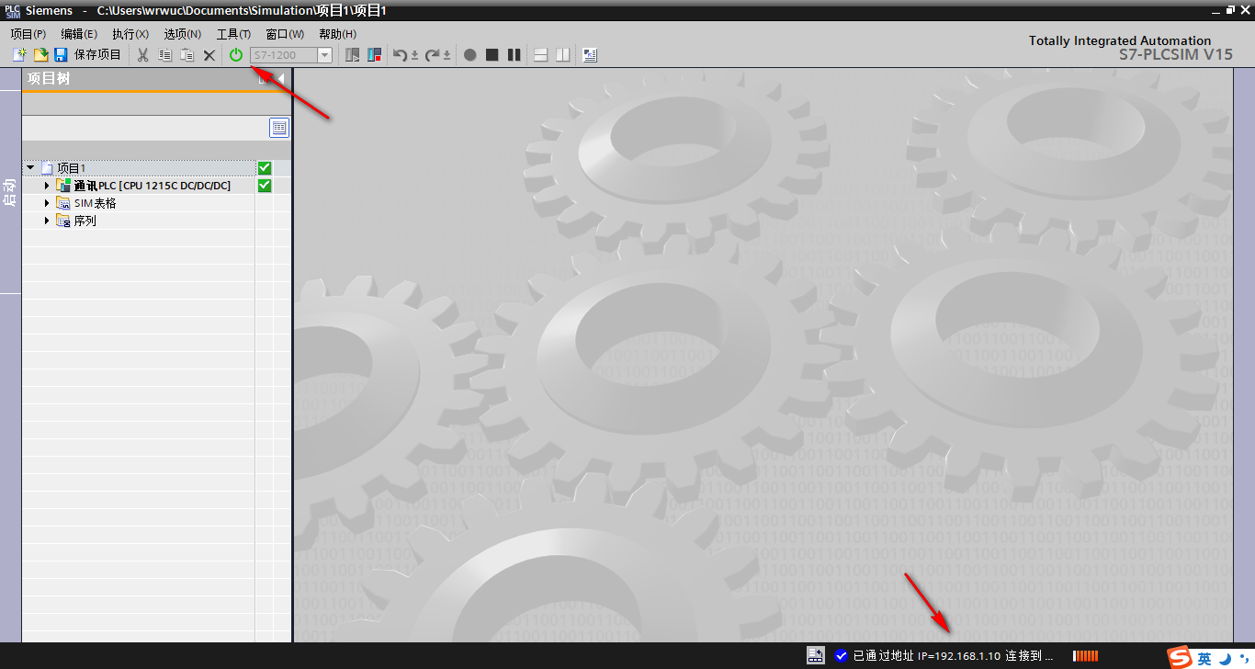The width and height of the screenshot is (1255, 669).
Task: Click the last toolbar icon with table symbol
Action: pyautogui.click(x=590, y=55)
